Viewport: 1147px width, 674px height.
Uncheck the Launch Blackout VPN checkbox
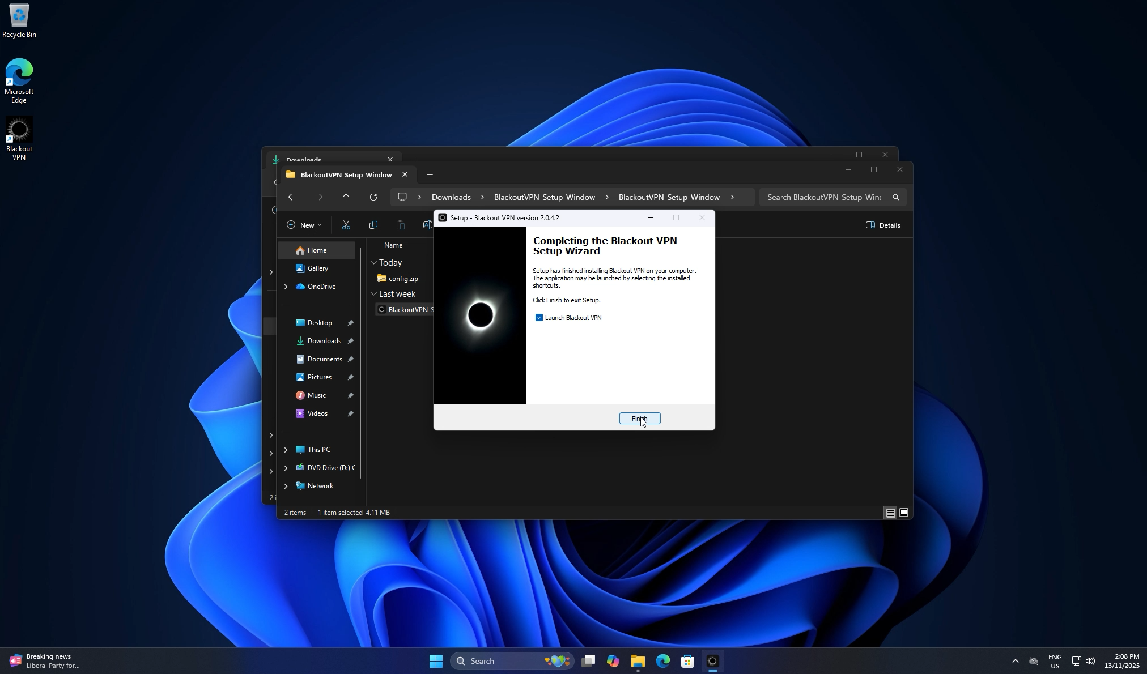pyautogui.click(x=538, y=317)
